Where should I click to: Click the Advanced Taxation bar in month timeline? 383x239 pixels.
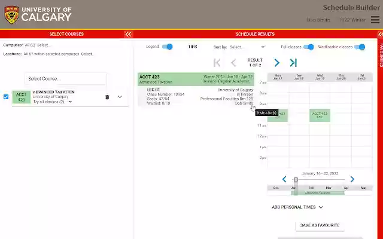pos(318,193)
